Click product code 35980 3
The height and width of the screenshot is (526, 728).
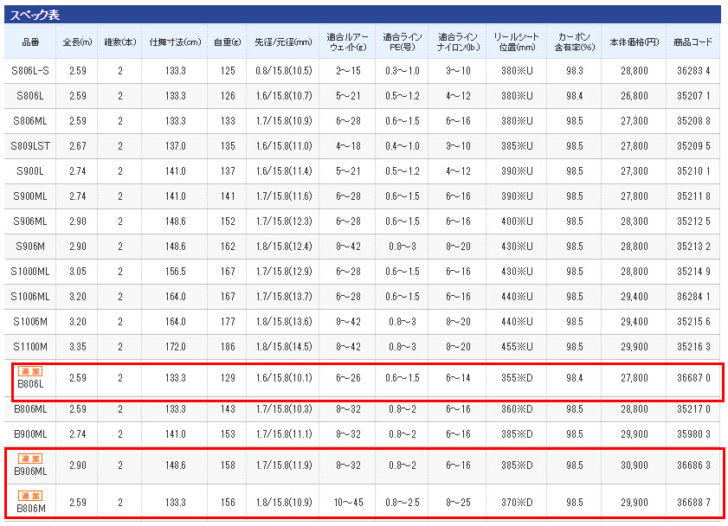(693, 434)
